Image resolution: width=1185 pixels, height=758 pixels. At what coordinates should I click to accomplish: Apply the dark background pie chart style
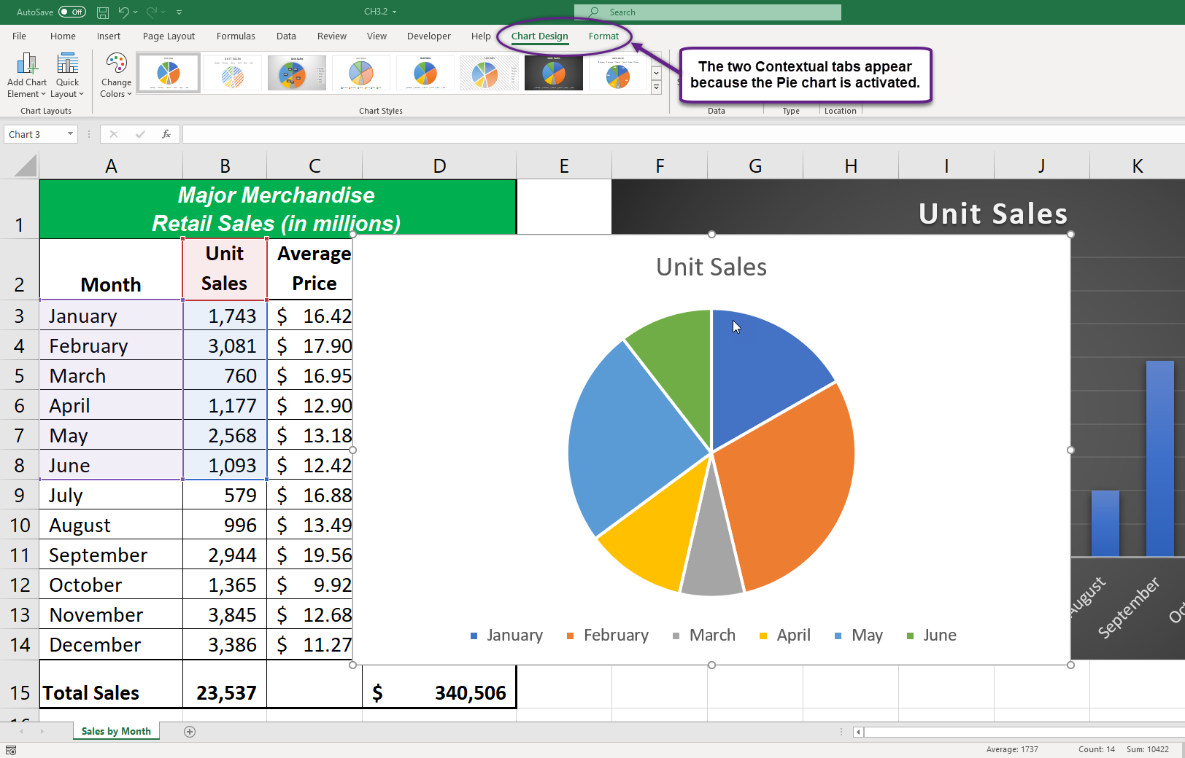point(553,73)
